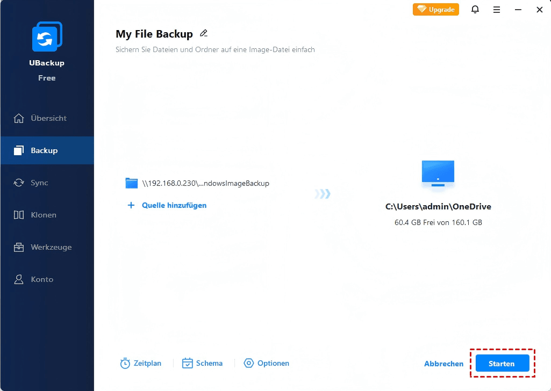Click the Optionen gear icon

(248, 364)
